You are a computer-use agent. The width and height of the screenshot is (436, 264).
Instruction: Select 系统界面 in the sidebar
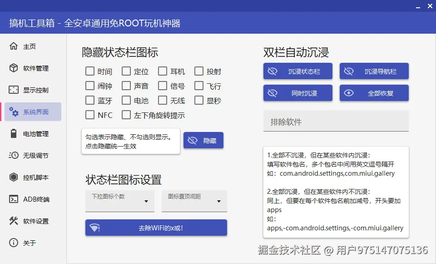pyautogui.click(x=33, y=112)
